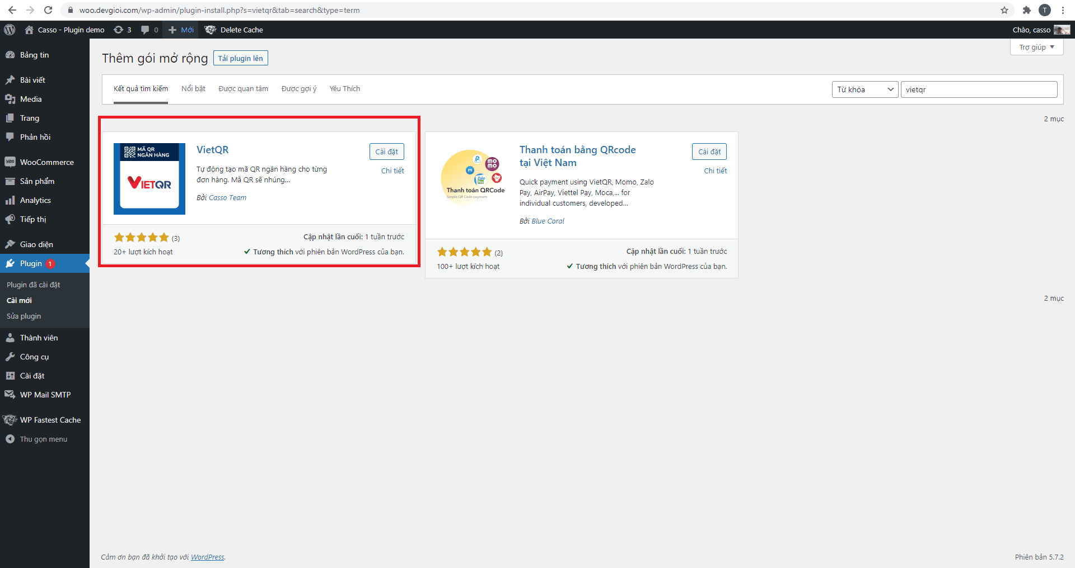
Task: Open the browser extensions puzzle icon
Action: (x=1026, y=10)
